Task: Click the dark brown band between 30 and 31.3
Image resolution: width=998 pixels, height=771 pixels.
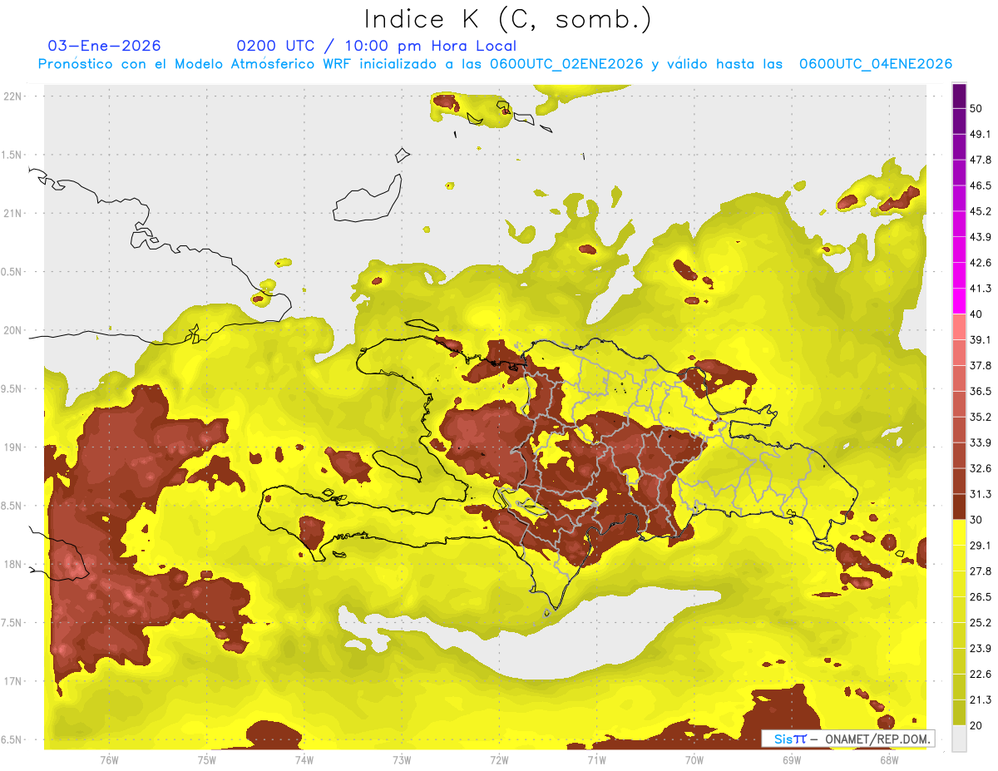Action: pos(959,506)
